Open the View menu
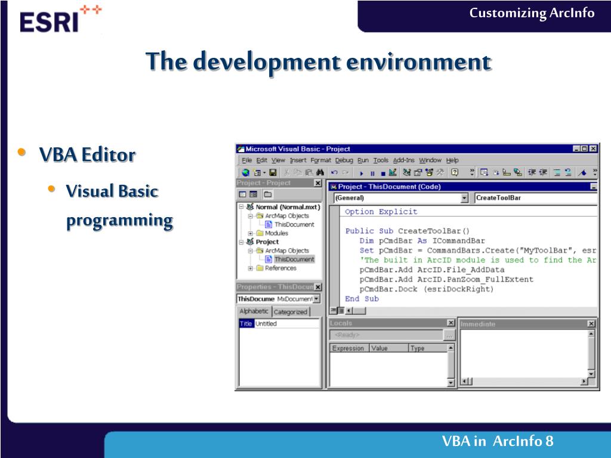611x458 pixels. tap(278, 160)
